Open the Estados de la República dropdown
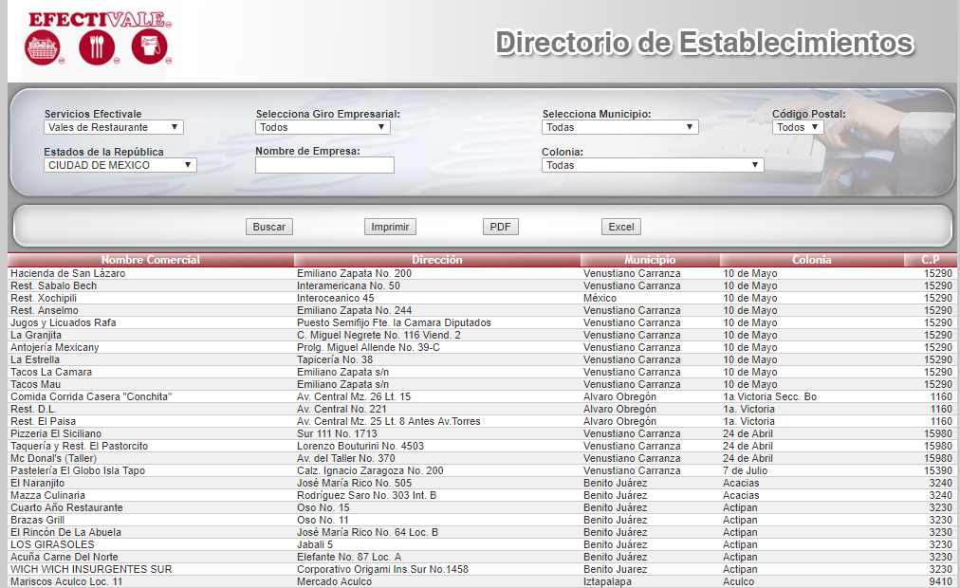 coord(120,165)
